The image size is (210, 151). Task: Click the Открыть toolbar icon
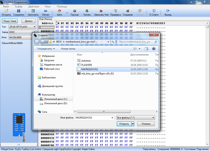(x=6, y=11)
